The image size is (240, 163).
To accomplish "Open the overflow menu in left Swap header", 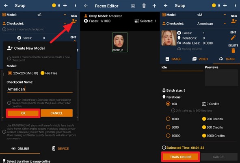I will click(75, 6).
